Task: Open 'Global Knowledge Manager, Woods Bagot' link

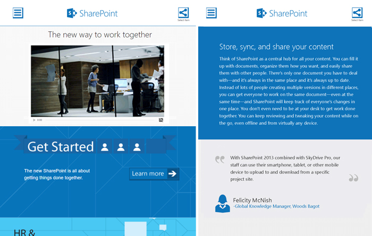Action: coord(276,206)
